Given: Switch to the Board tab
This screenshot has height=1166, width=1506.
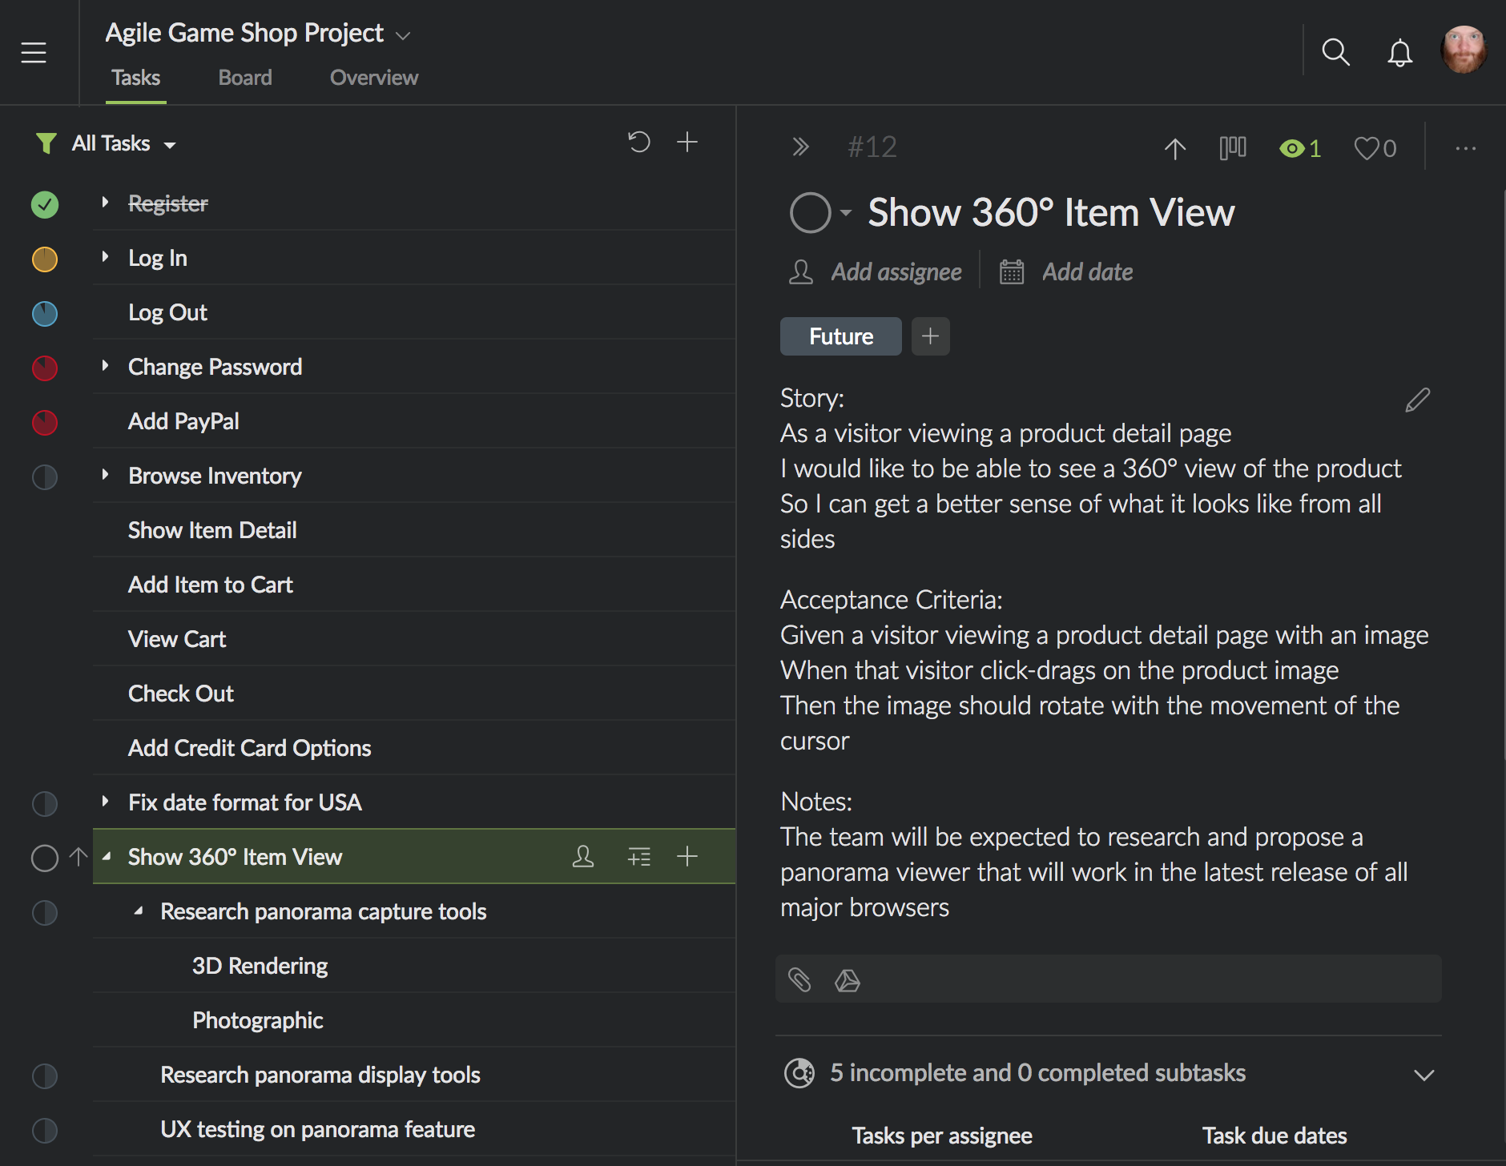Looking at the screenshot, I should (245, 78).
